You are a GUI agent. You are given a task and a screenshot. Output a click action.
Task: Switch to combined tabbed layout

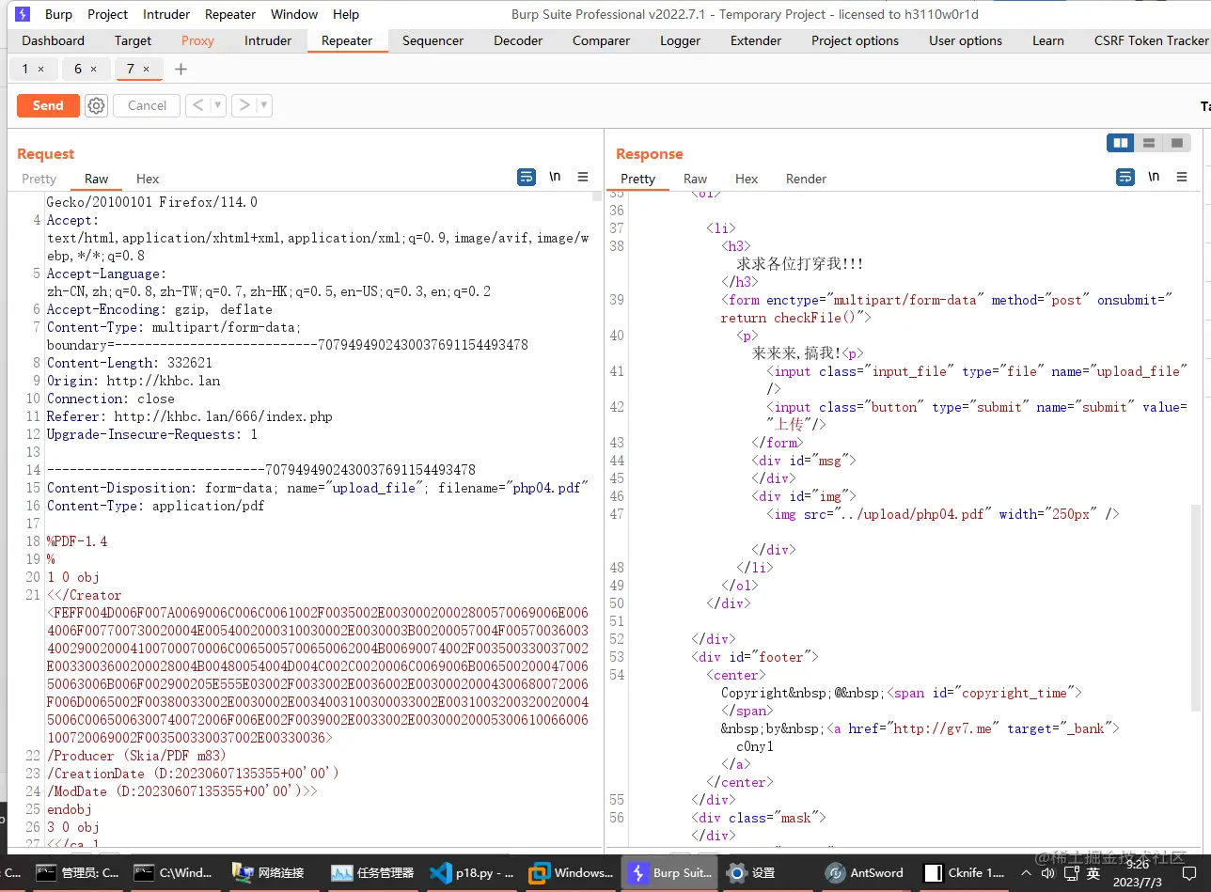[x=1176, y=143]
